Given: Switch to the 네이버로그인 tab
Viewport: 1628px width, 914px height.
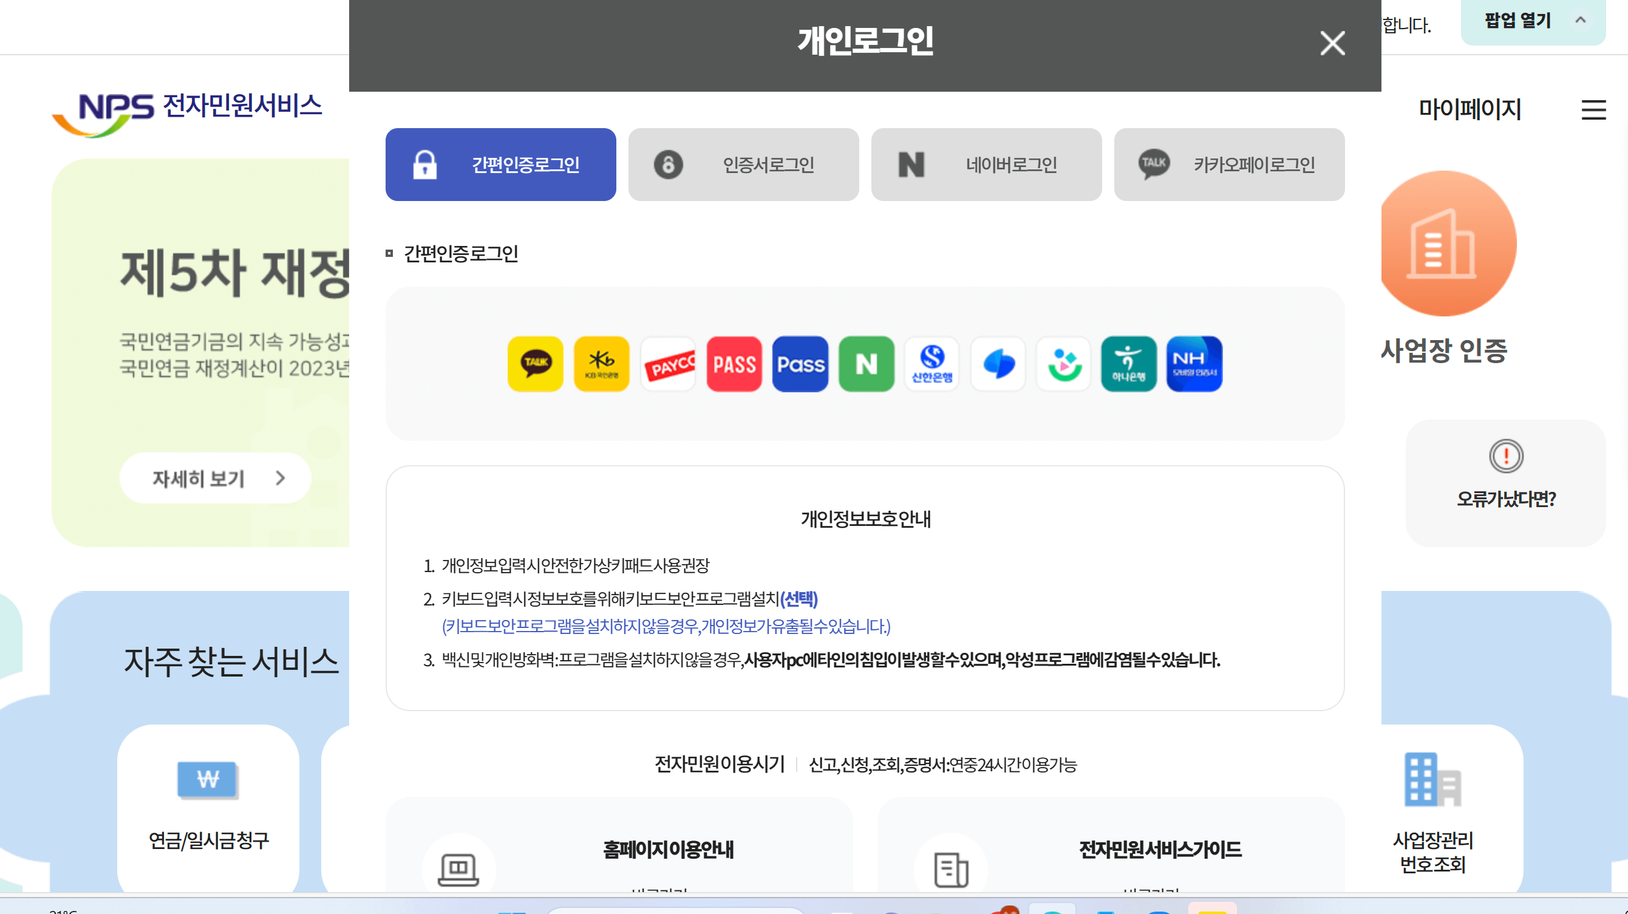Looking at the screenshot, I should click(986, 165).
